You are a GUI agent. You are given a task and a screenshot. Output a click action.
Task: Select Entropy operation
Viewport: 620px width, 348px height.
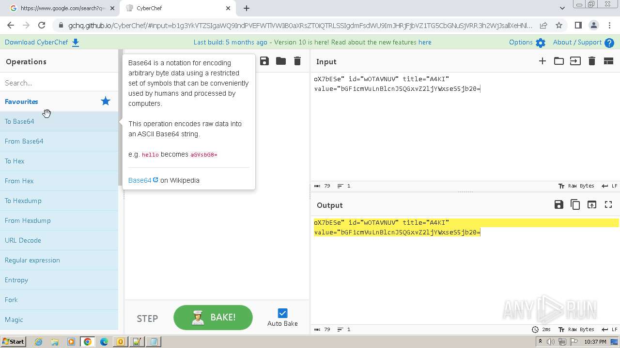click(x=59, y=280)
